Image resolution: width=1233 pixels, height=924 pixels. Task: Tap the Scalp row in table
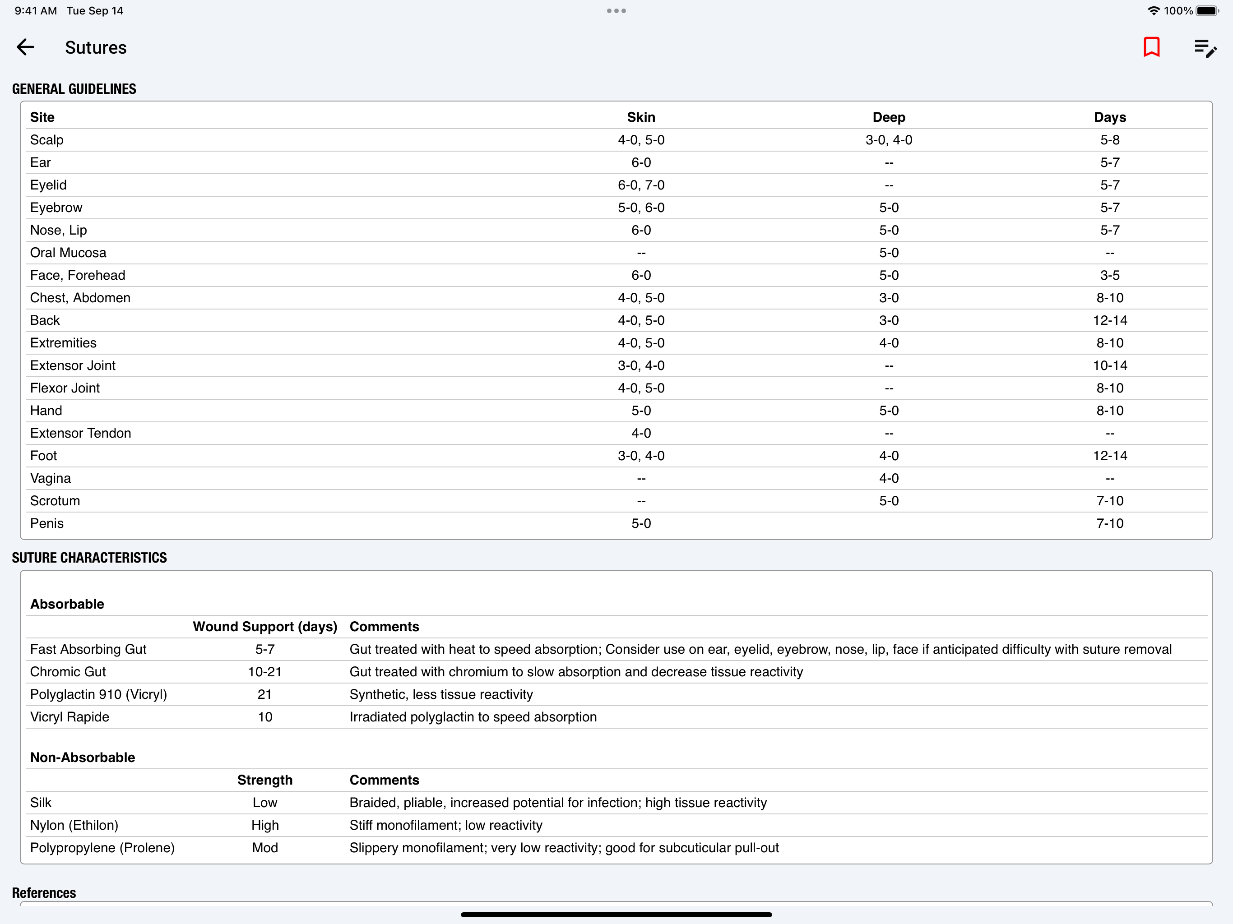47,140
